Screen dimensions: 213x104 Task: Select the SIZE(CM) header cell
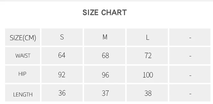point(22,37)
